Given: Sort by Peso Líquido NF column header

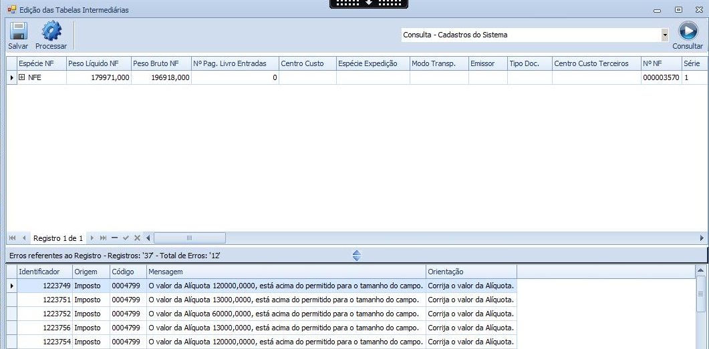Looking at the screenshot, I should pyautogui.click(x=98, y=63).
